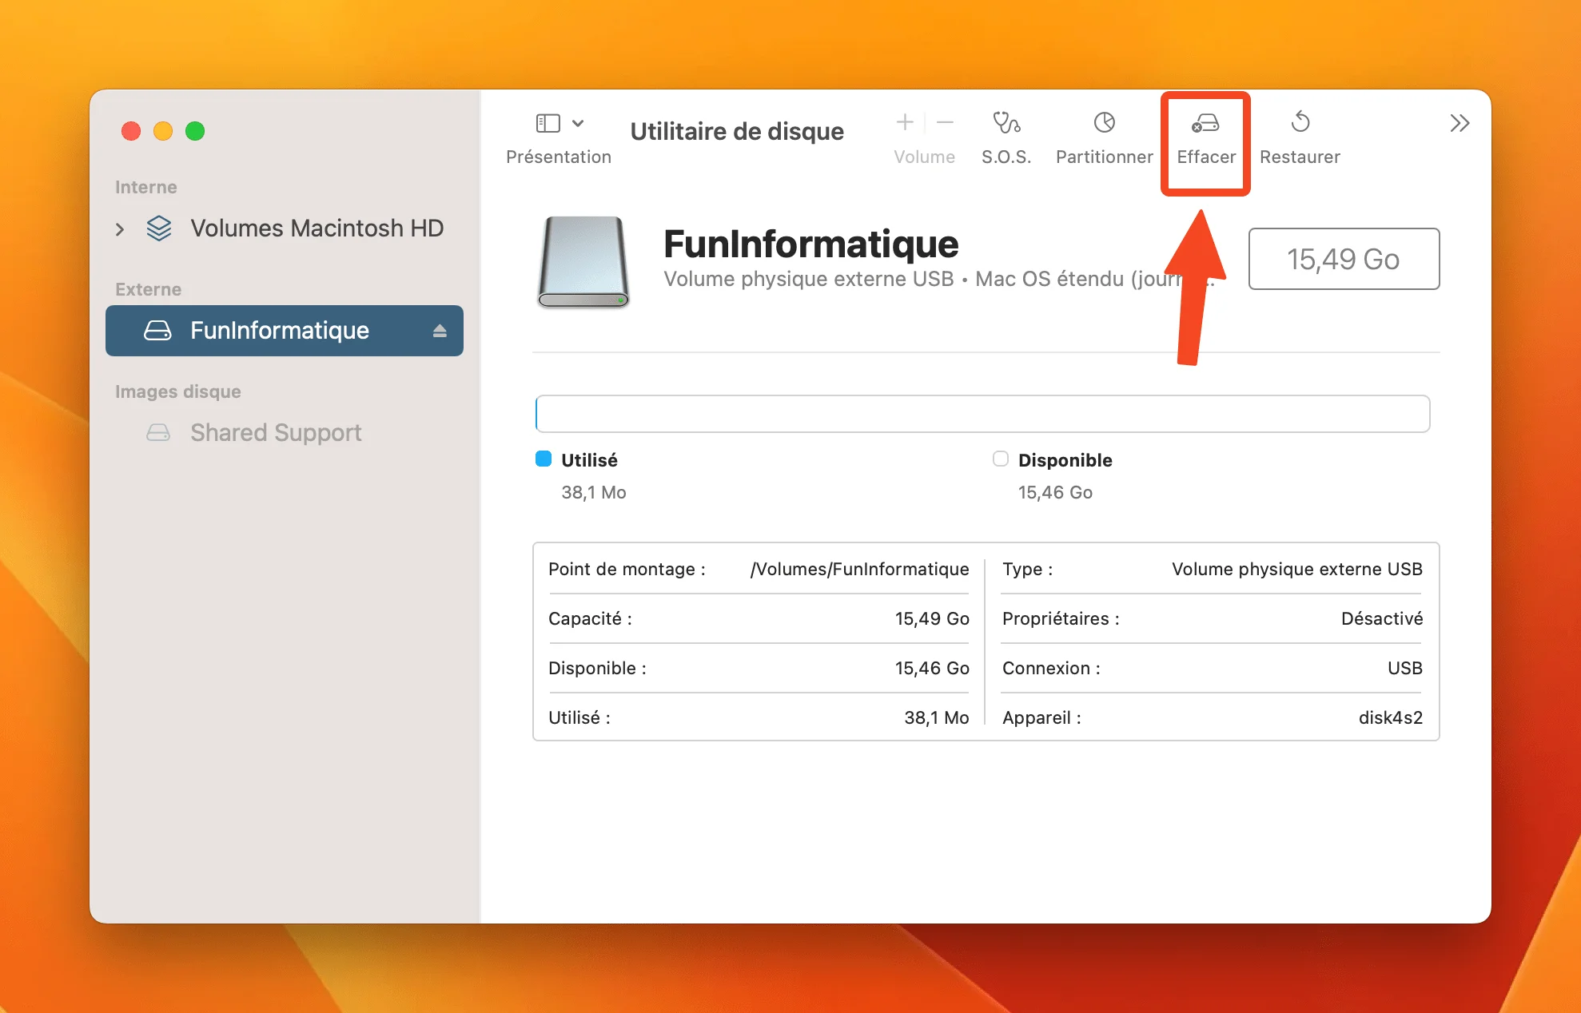Click the disk usage bar

click(982, 414)
